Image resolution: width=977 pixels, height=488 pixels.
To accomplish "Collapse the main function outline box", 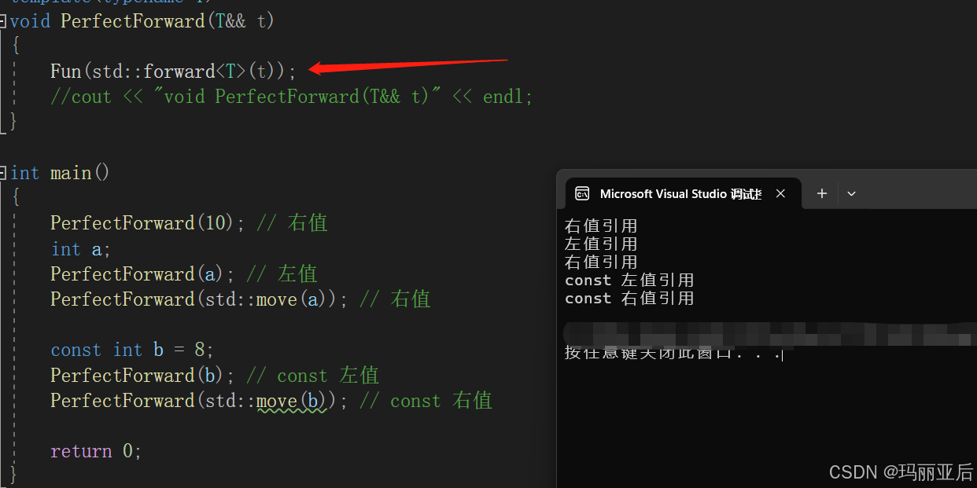I will 3,172.
